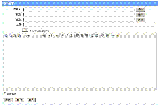The image size is (162, 106).
Task: Toggle underline formatting with U icon
Action: pyautogui.click(x=71, y=36)
